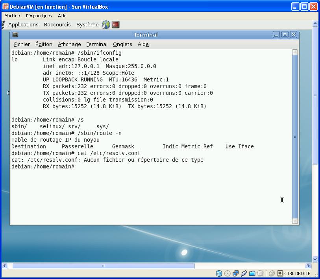Click the keyboard capture arrow icon

tap(280, 273)
